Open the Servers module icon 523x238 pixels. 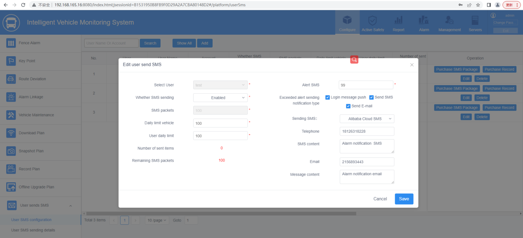(475, 21)
